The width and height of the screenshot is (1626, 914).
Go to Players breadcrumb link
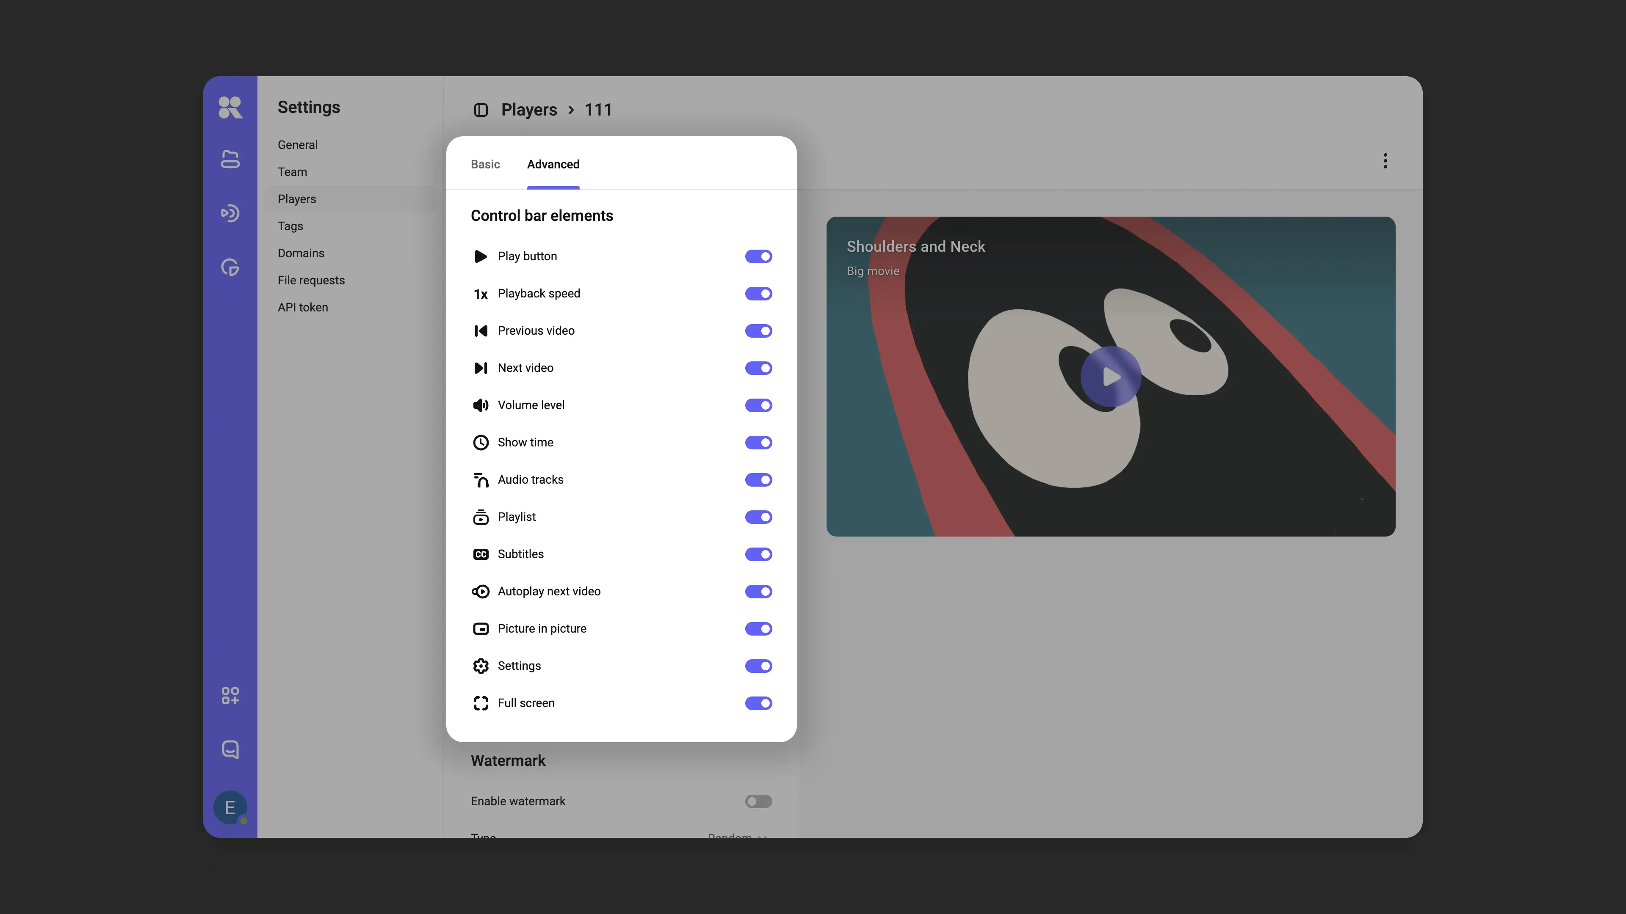(x=529, y=110)
